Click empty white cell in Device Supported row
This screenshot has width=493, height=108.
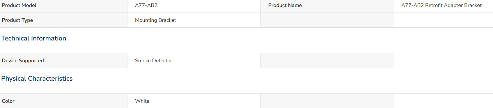pyautogui.click(x=443, y=61)
